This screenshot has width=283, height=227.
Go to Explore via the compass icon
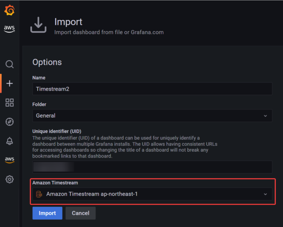(x=9, y=122)
